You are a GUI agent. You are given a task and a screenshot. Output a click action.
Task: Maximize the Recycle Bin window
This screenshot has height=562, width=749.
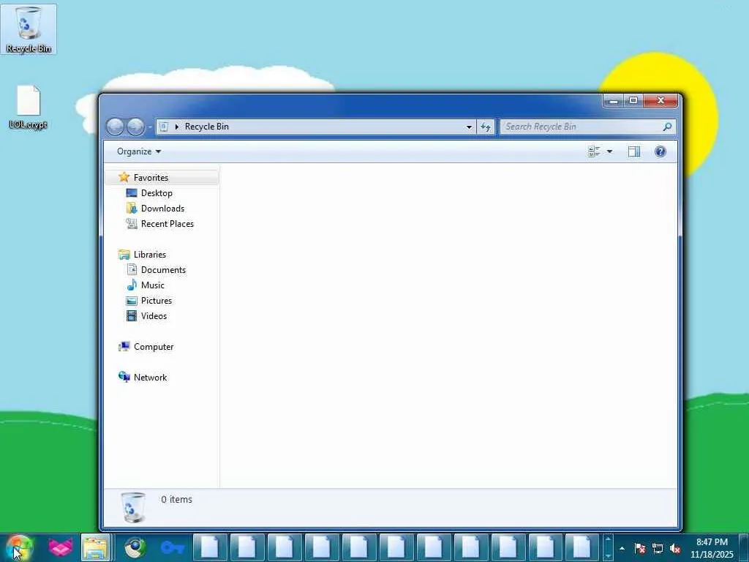coord(633,100)
